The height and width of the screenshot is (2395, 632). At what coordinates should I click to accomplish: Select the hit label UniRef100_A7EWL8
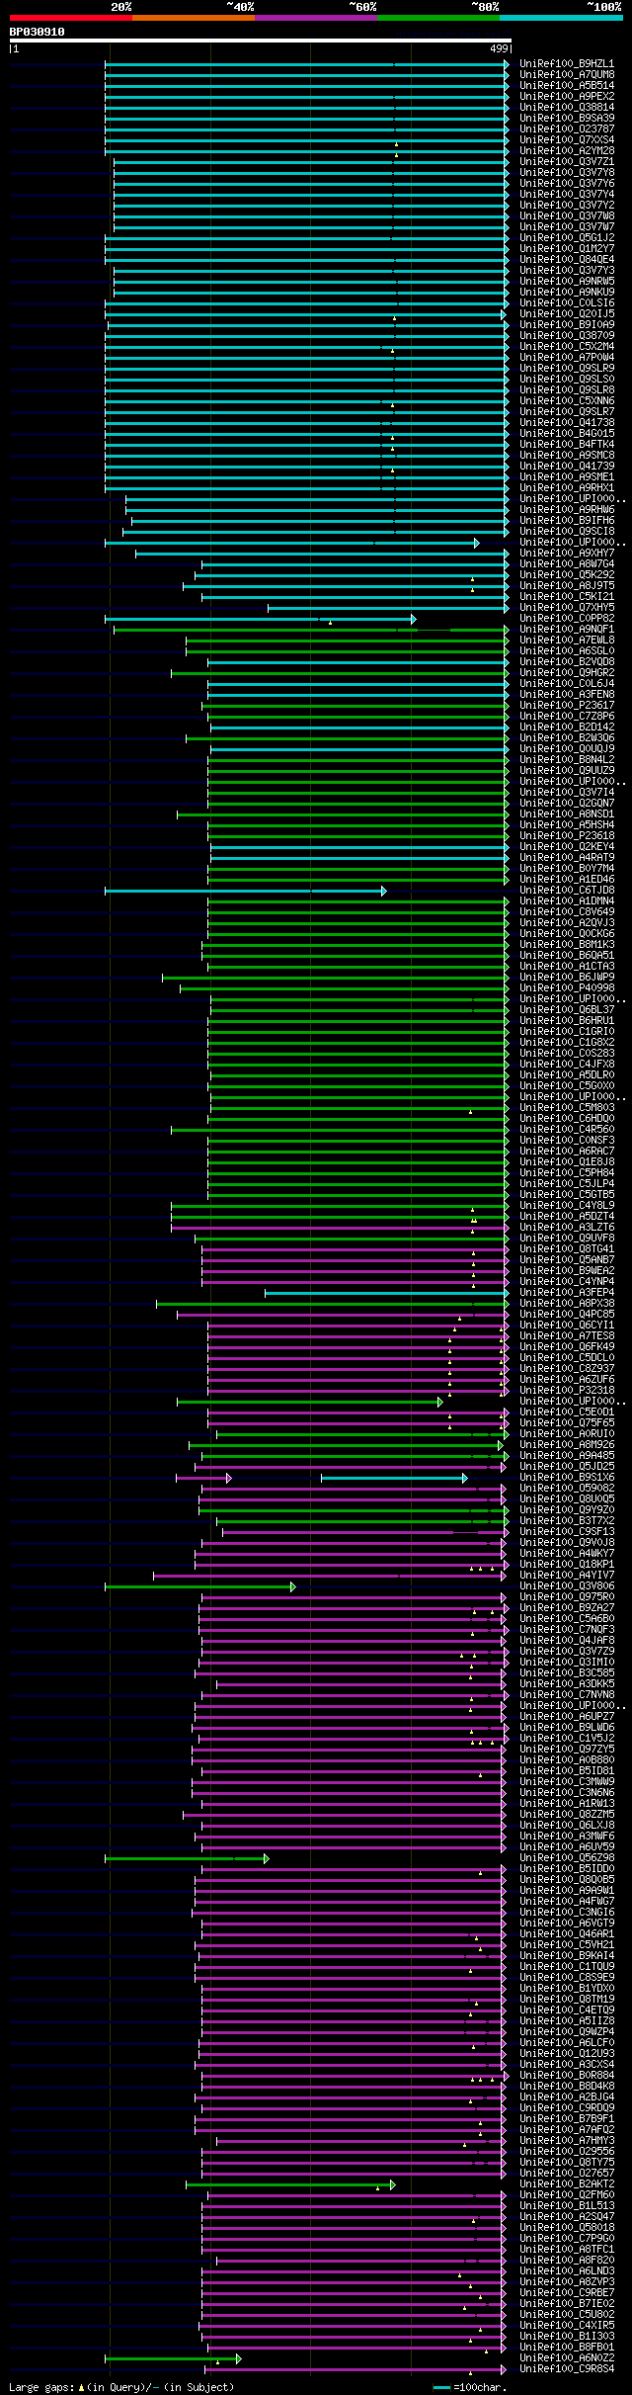[567, 641]
